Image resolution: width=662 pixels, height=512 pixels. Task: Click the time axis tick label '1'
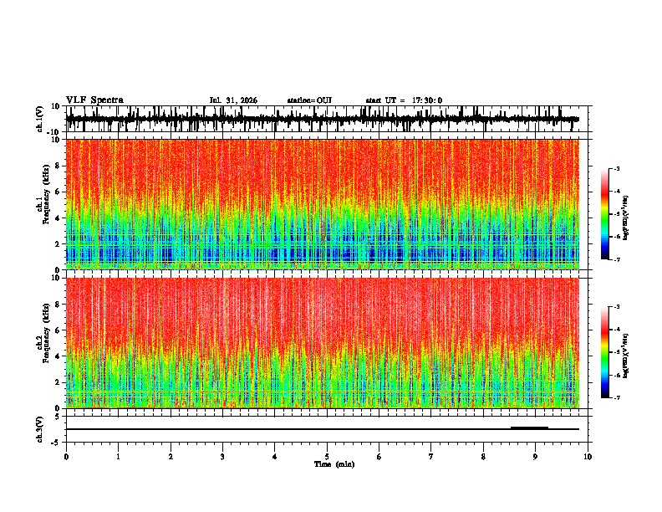click(x=118, y=457)
